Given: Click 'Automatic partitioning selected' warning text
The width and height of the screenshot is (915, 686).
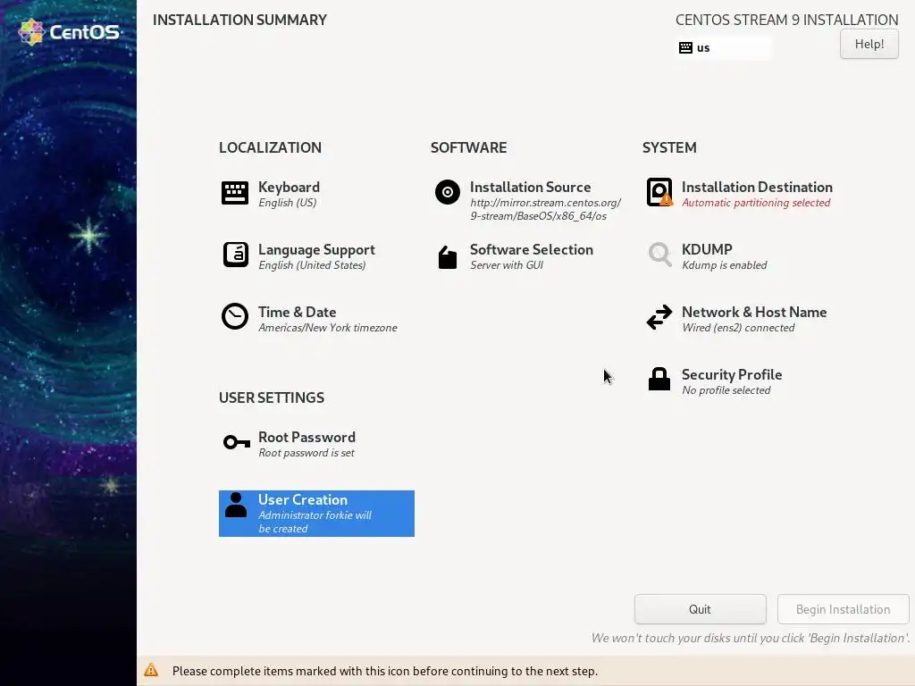Looking at the screenshot, I should tap(756, 203).
